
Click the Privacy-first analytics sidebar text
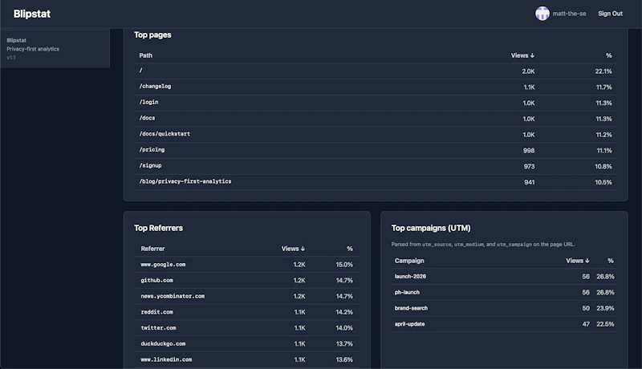[33, 49]
